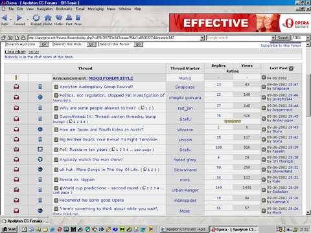Select the Apolyton CS Forums page tab
This screenshot has width=311, height=233.
(x=25, y=221)
